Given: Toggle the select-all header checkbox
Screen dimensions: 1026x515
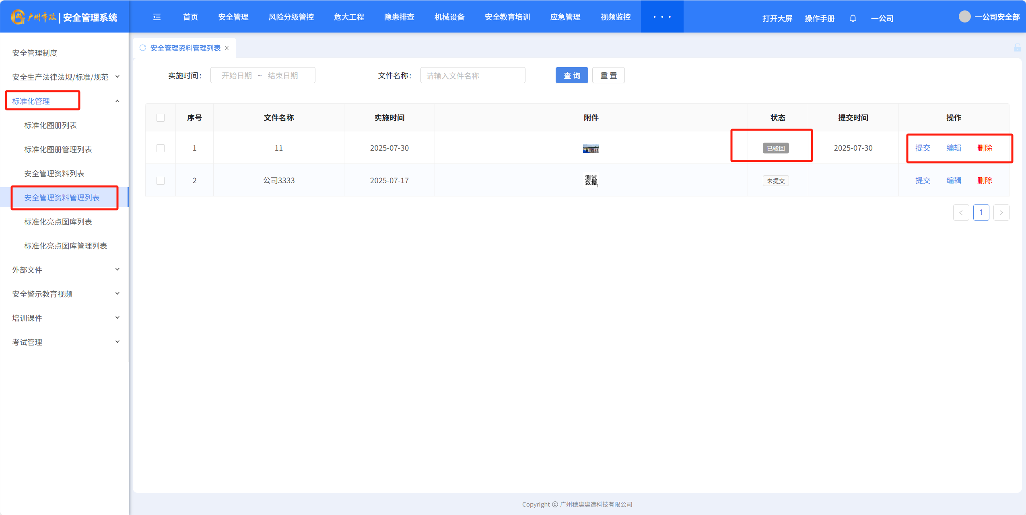Looking at the screenshot, I should [161, 118].
